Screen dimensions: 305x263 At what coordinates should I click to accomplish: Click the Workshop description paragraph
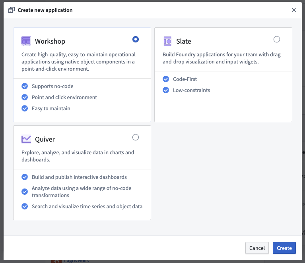click(x=78, y=62)
